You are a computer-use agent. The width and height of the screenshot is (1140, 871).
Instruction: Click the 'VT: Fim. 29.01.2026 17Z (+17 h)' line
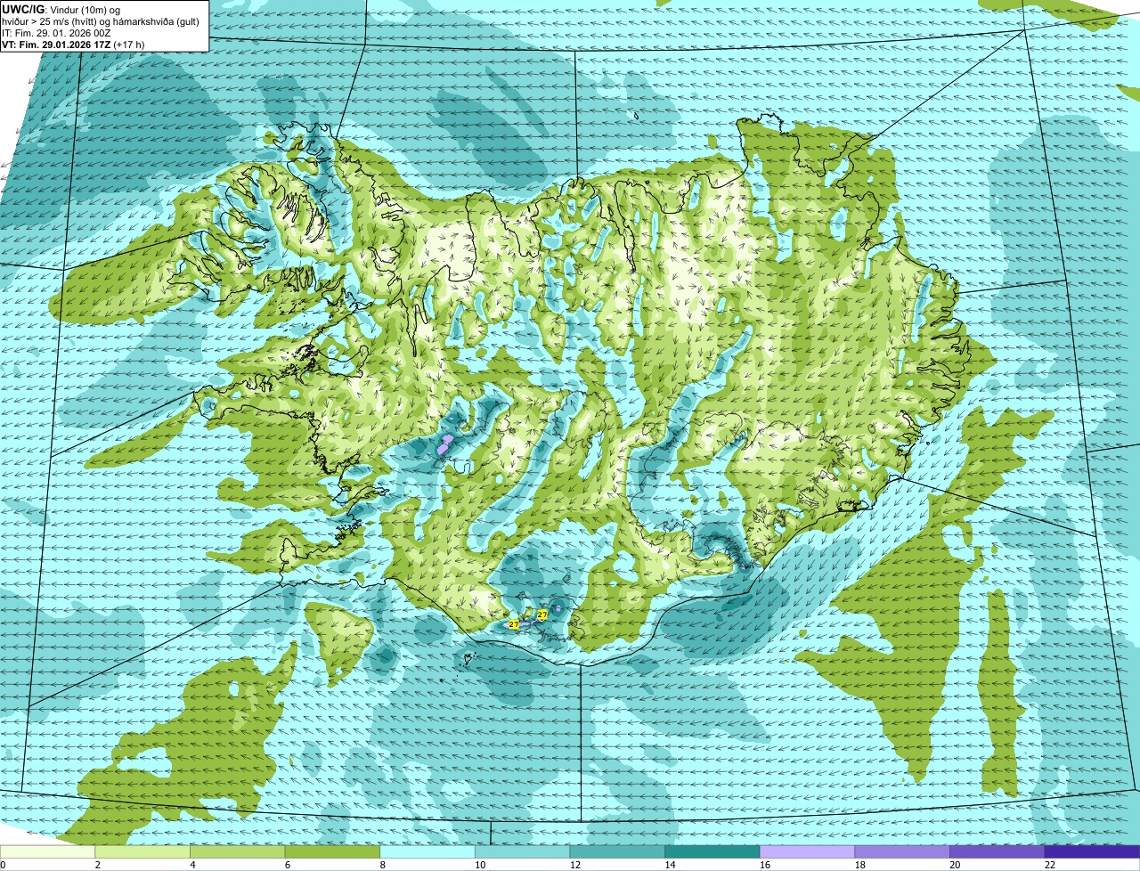pos(73,44)
